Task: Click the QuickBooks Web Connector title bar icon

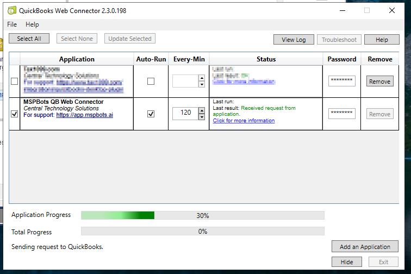Action: pyautogui.click(x=11, y=10)
